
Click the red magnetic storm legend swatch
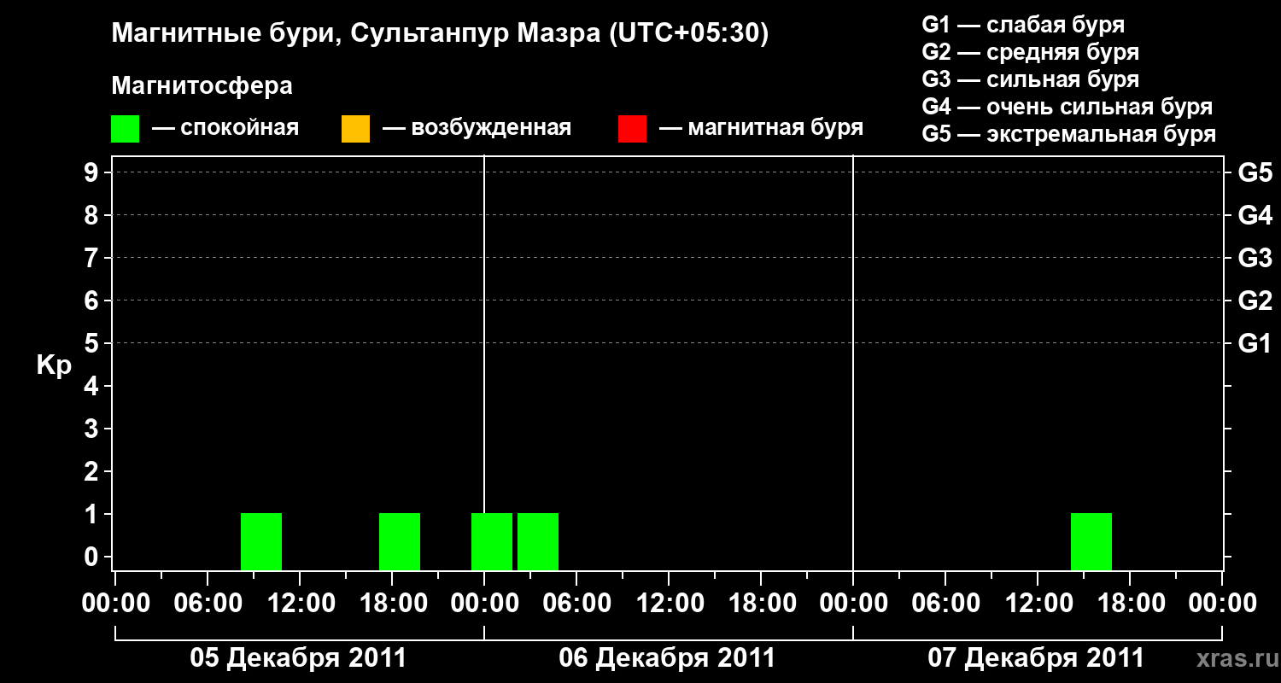632,128
